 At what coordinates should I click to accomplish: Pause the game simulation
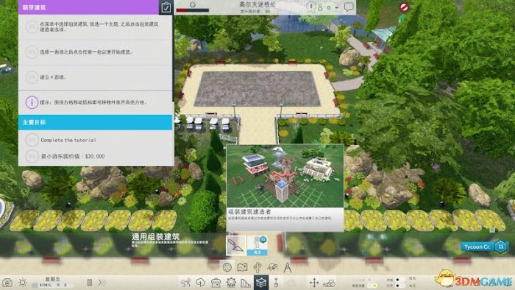[89, 283]
